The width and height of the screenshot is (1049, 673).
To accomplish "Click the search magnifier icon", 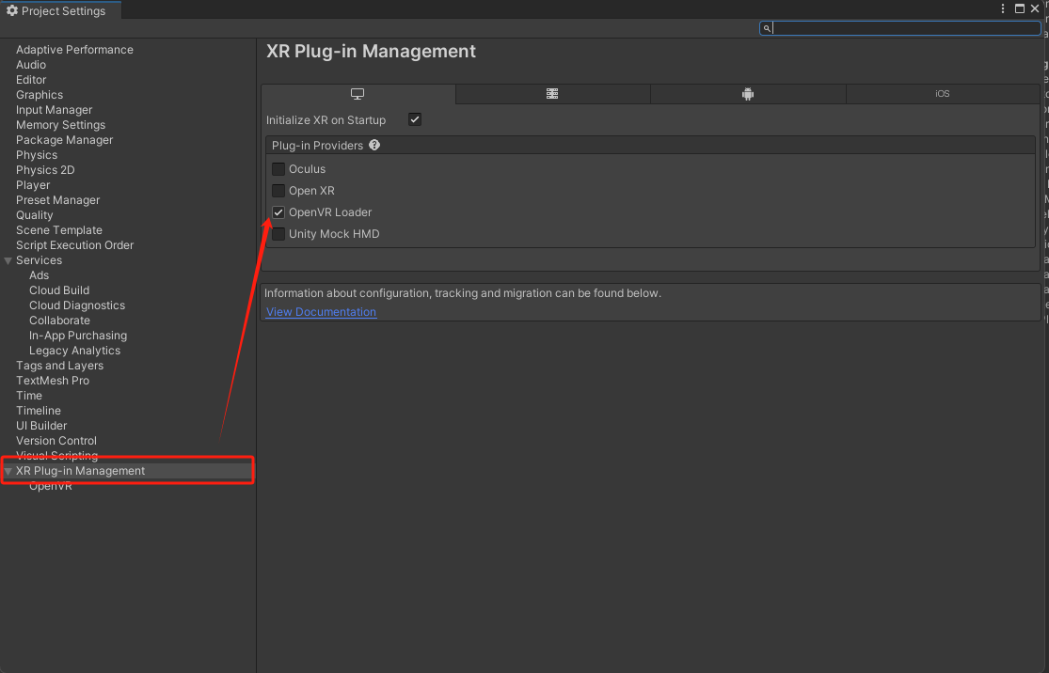I will click(x=768, y=28).
